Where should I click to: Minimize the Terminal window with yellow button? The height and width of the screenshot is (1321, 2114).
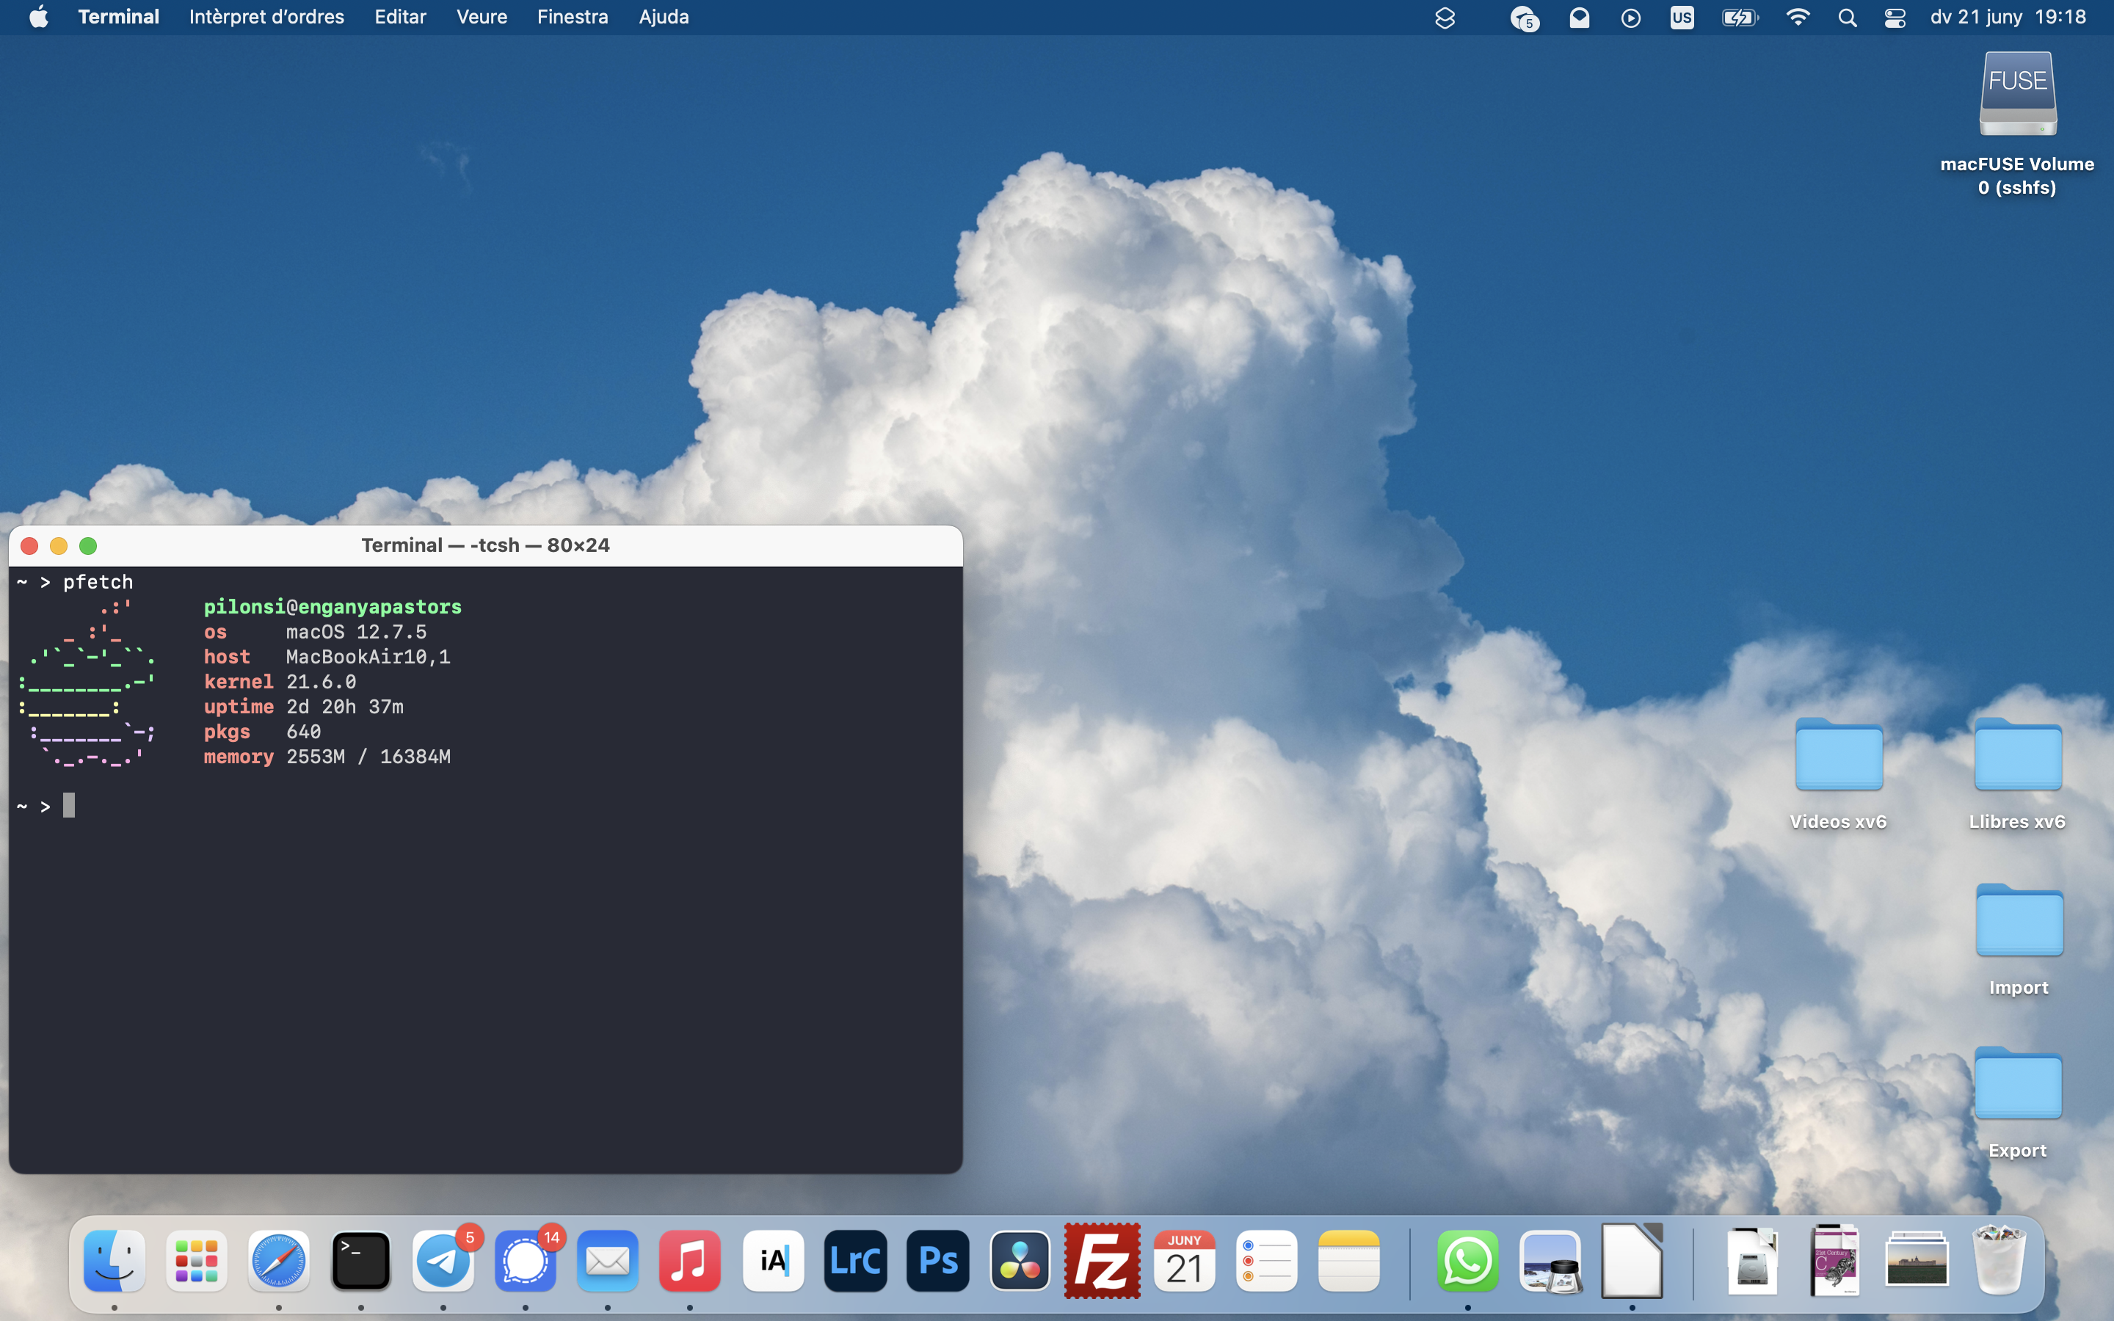(59, 546)
